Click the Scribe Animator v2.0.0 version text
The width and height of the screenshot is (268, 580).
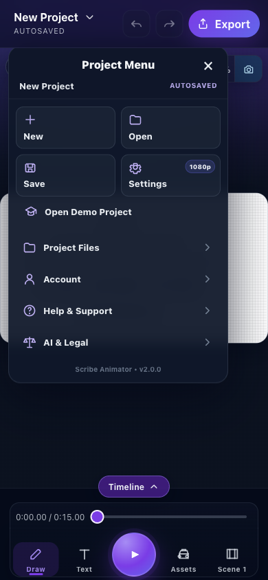click(x=118, y=370)
